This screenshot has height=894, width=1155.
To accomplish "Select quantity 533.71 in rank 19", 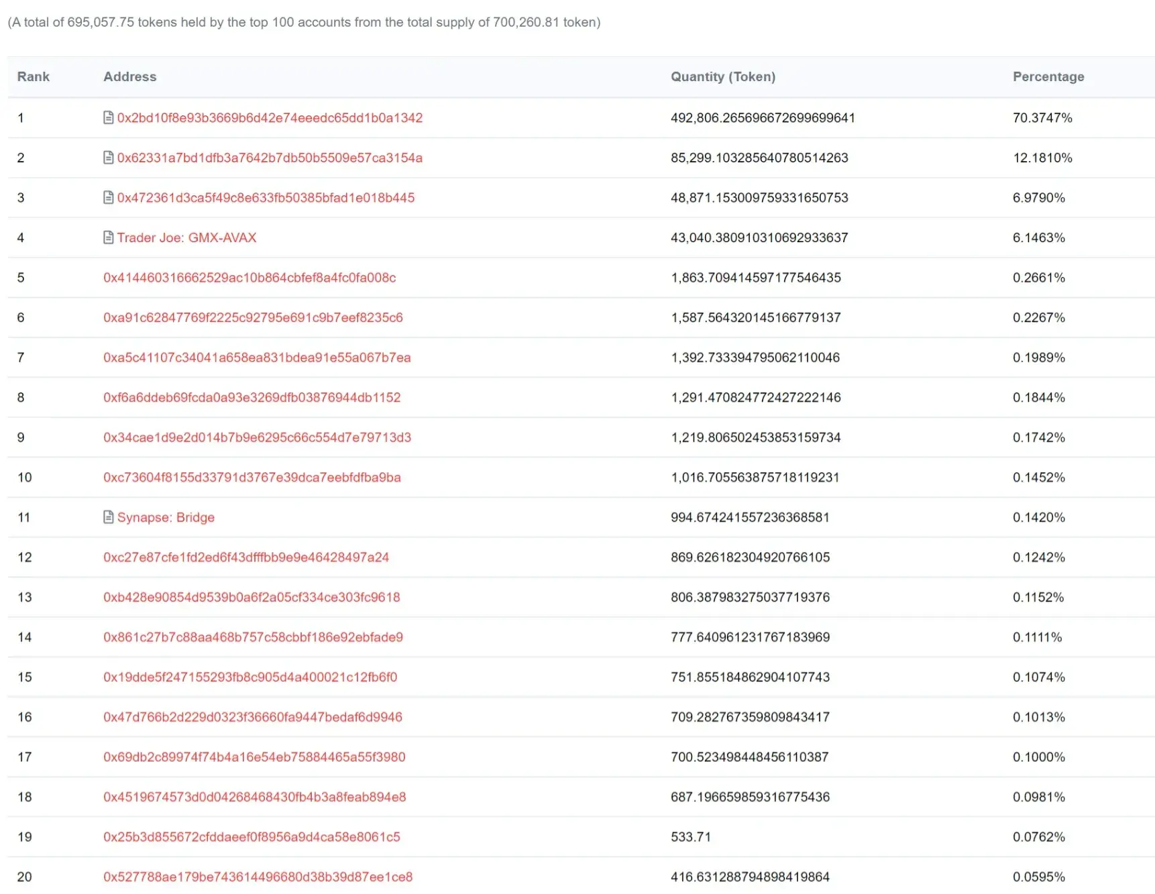I will click(x=691, y=837).
